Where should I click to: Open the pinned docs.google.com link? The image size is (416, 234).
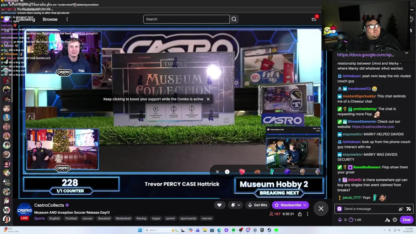click(366, 55)
